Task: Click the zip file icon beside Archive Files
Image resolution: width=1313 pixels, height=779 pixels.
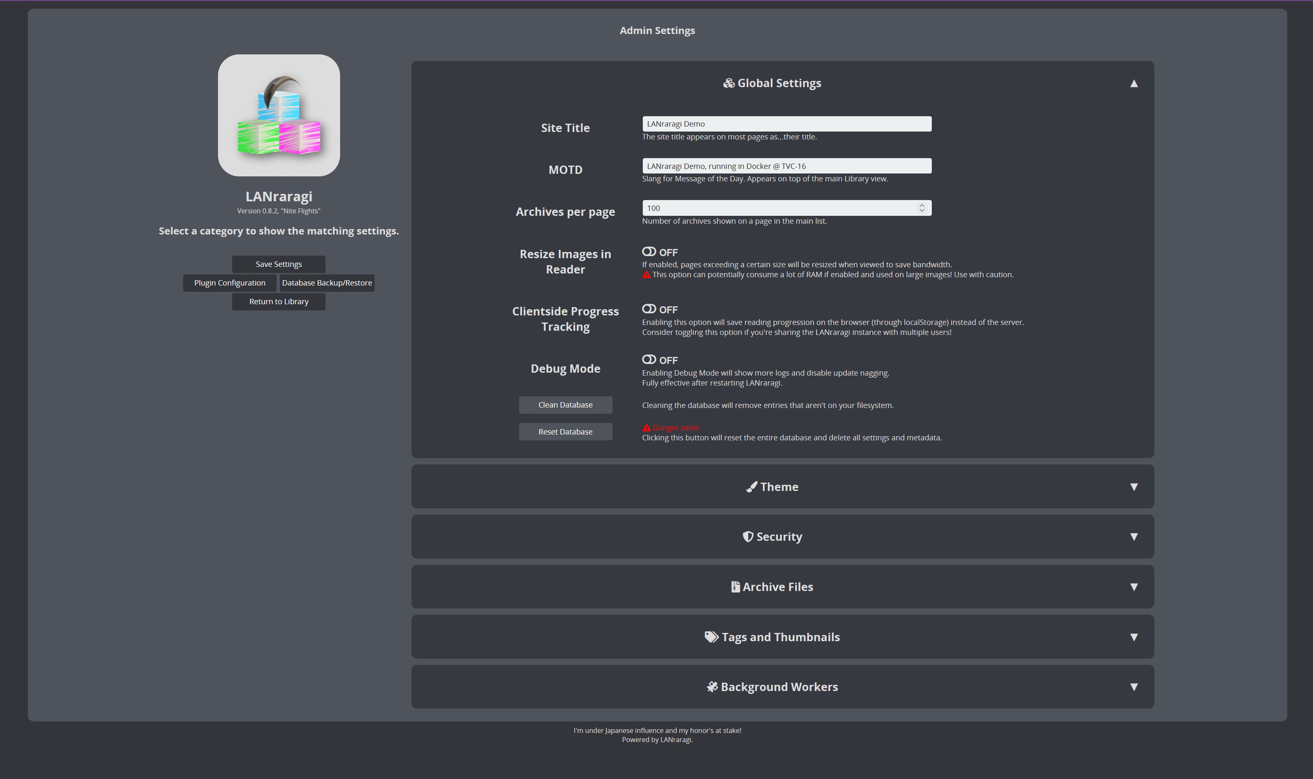Action: click(735, 587)
